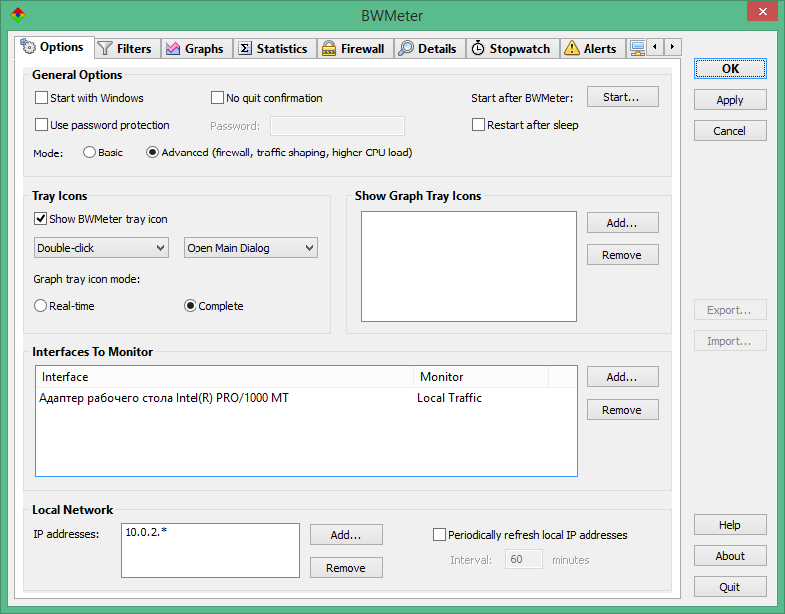Click the partially hidden computer-icon tab
This screenshot has width=785, height=614.
point(637,48)
